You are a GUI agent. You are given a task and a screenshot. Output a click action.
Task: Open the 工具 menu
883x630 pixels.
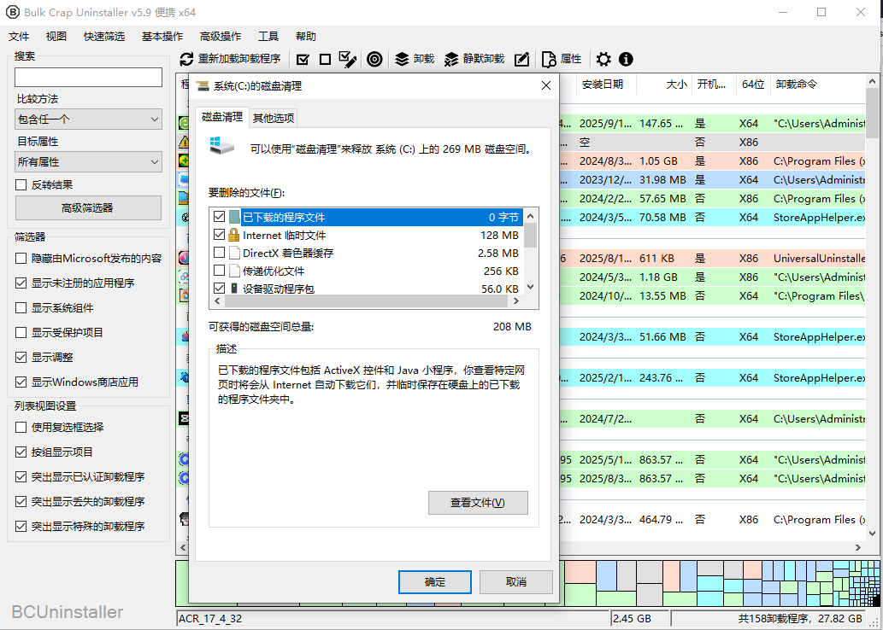pyautogui.click(x=268, y=37)
